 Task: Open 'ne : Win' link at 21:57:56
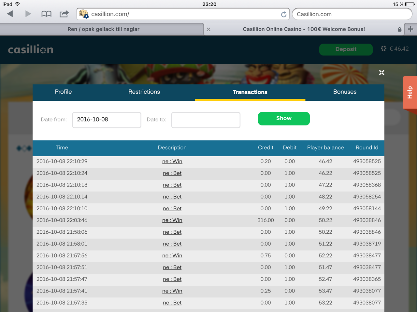pos(172,256)
